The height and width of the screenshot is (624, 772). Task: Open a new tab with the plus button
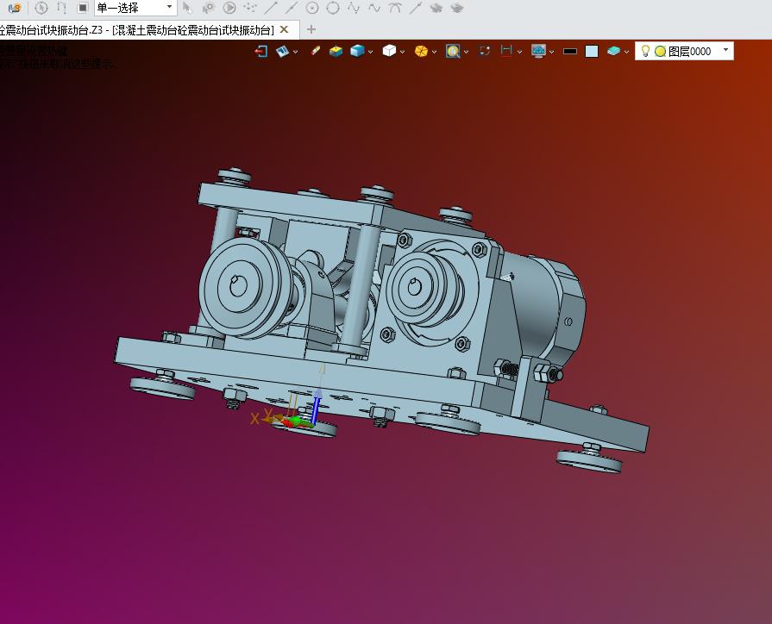[311, 29]
